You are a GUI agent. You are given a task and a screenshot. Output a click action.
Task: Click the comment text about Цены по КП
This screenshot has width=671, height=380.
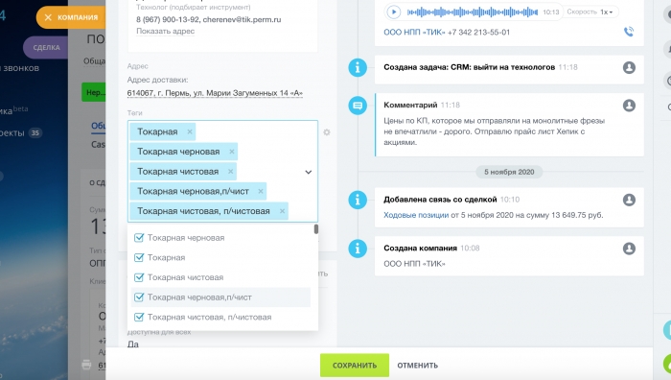point(494,131)
